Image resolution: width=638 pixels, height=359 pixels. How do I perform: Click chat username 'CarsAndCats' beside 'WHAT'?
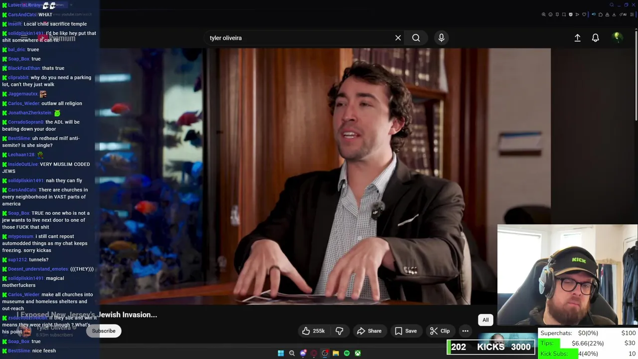pyautogui.click(x=22, y=14)
